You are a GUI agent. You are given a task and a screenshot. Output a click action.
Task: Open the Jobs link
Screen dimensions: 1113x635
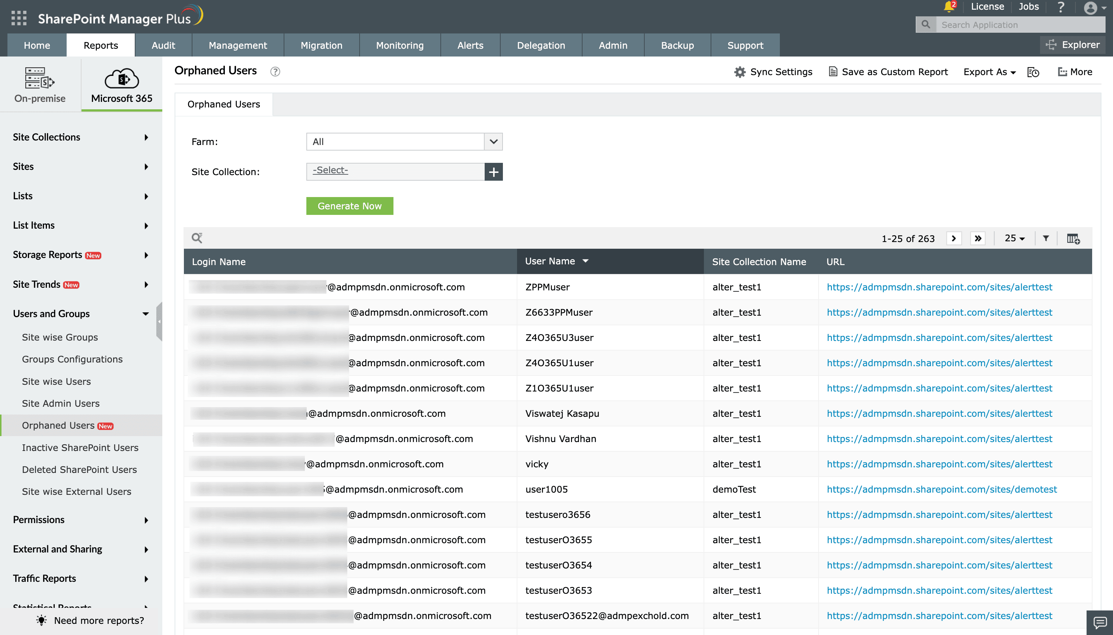coord(1028,7)
